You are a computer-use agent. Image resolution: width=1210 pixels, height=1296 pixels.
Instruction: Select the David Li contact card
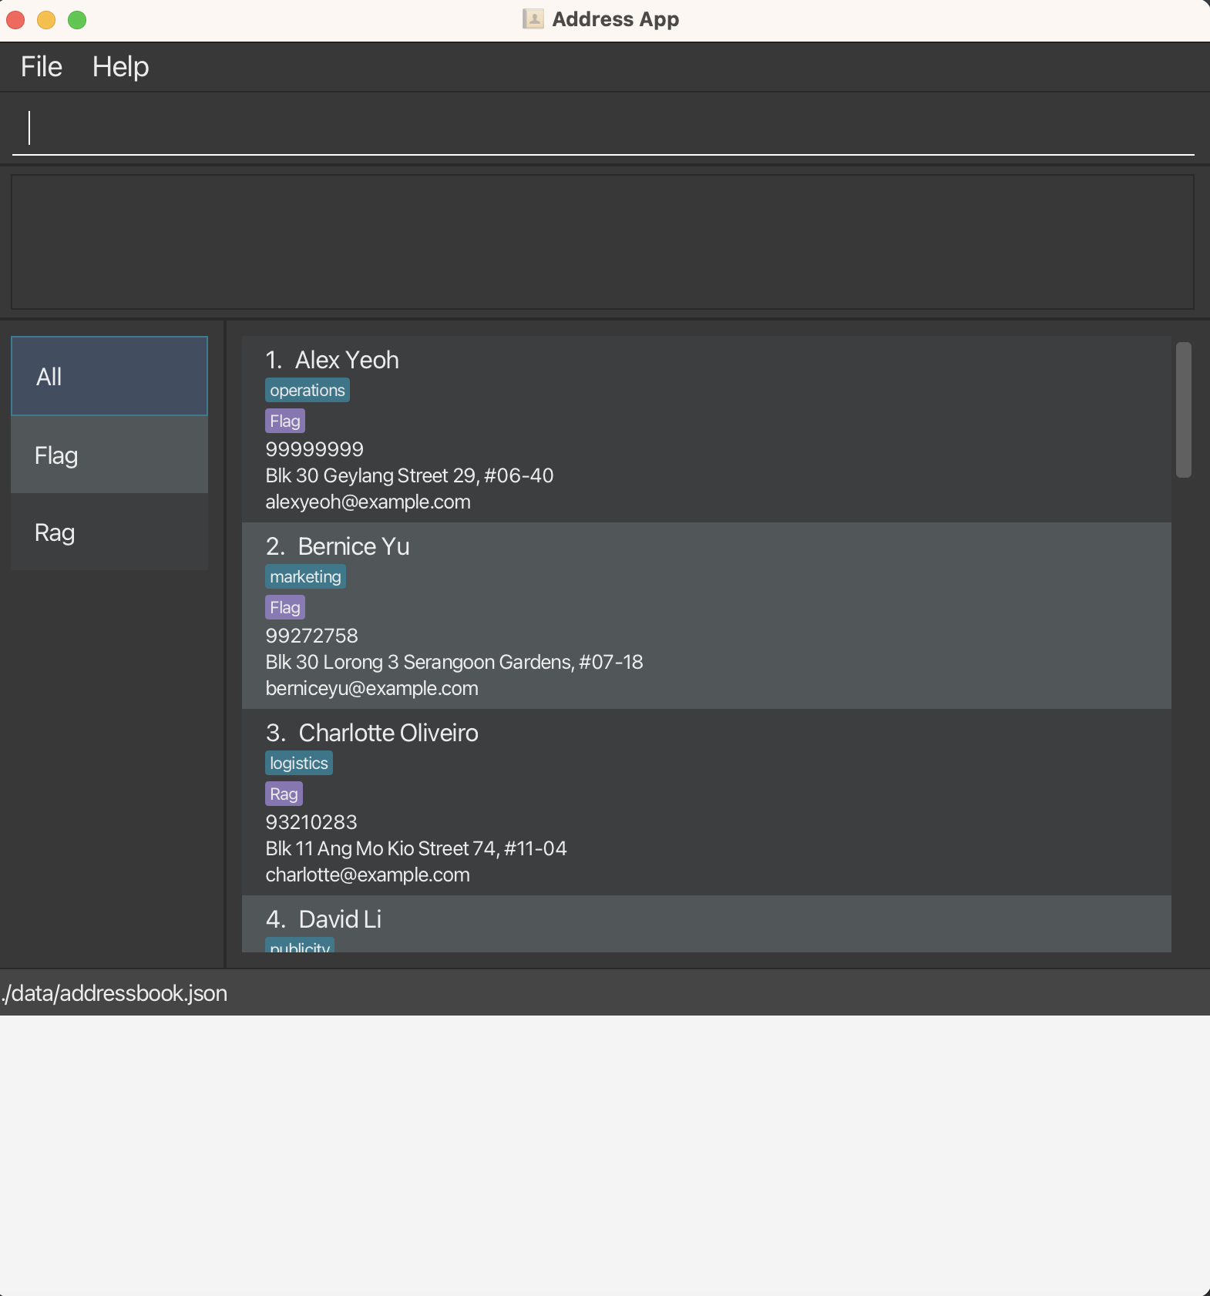click(x=705, y=923)
